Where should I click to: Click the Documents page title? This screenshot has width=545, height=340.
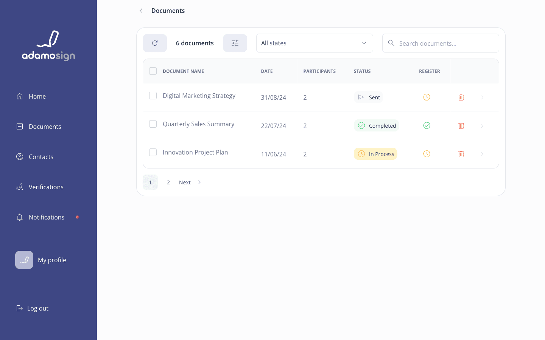coord(168,11)
